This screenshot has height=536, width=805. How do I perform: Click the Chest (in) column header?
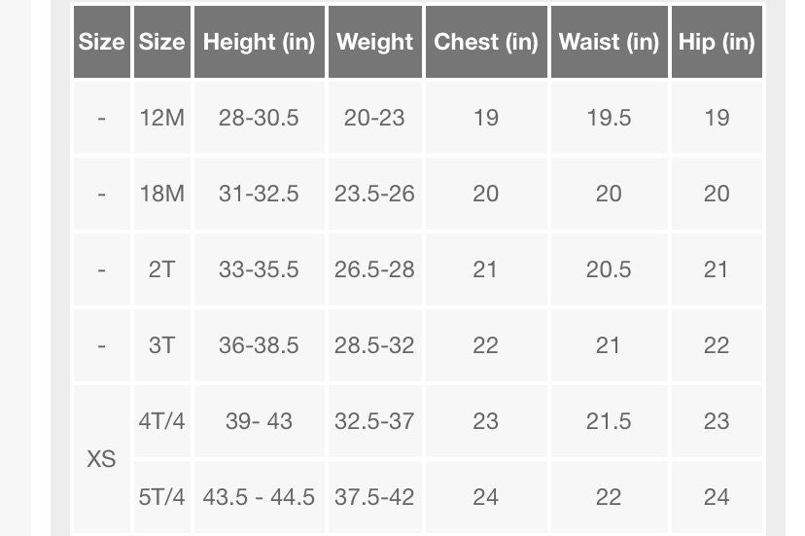click(485, 42)
